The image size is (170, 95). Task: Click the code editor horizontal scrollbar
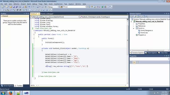coord(82,85)
